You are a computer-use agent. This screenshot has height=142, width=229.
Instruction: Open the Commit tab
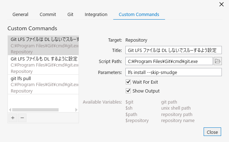[x=48, y=14]
